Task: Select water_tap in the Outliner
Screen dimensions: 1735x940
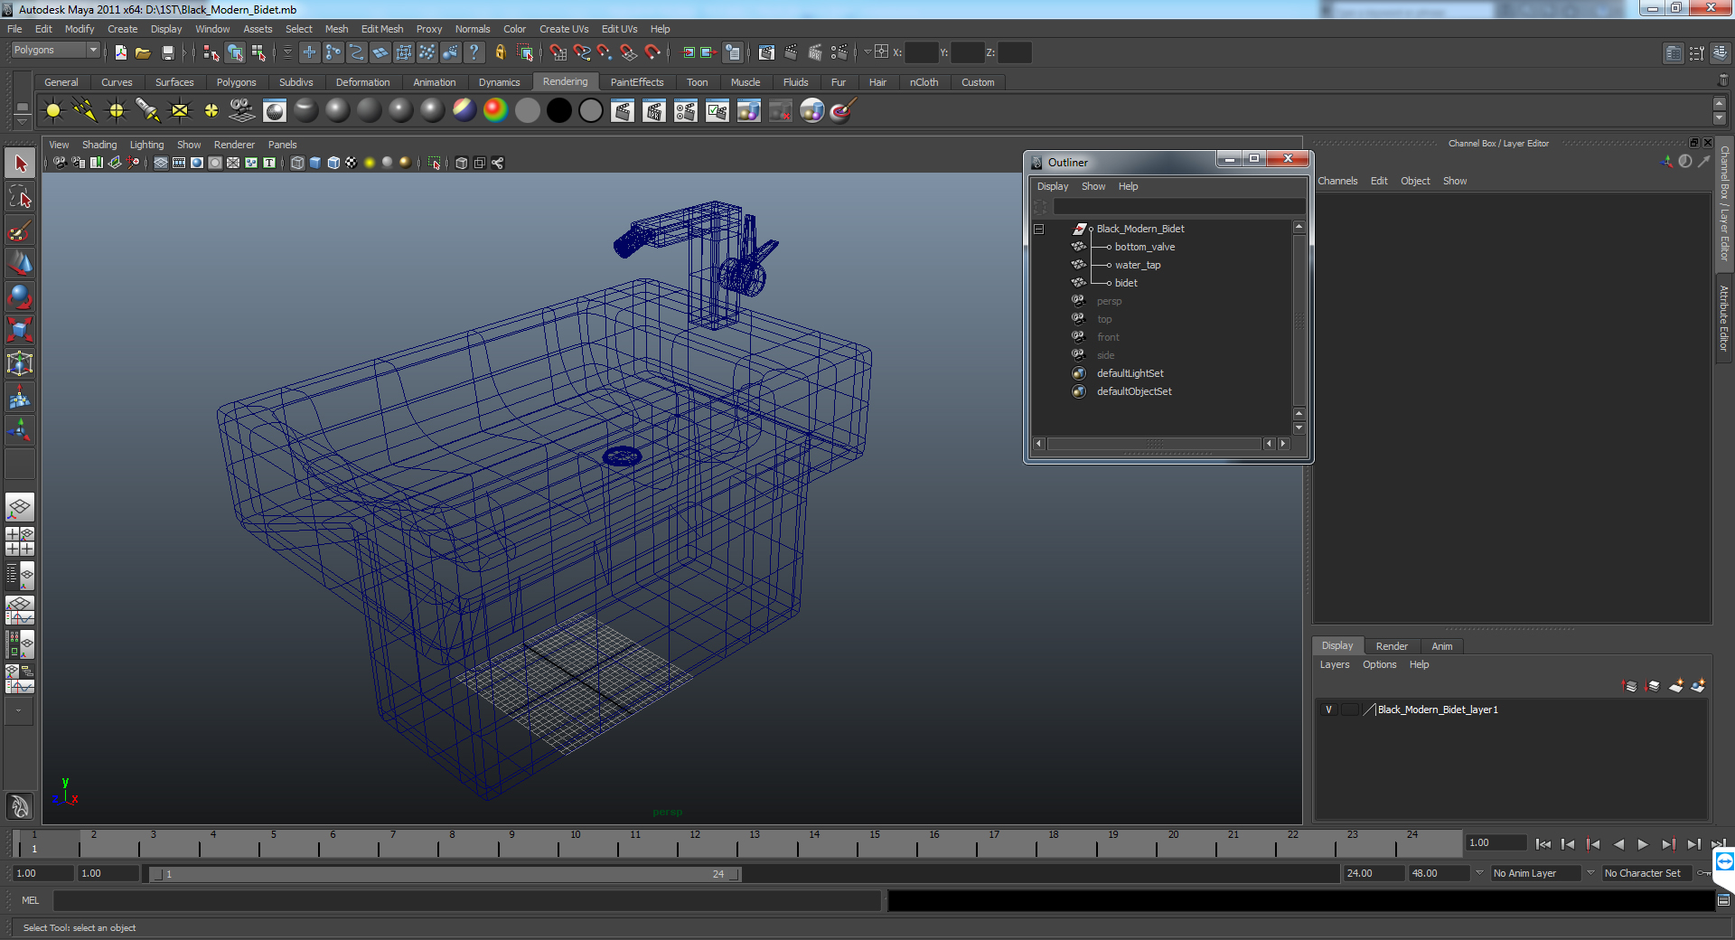Action: tap(1138, 265)
